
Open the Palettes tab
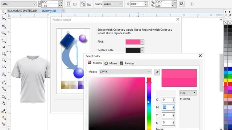[x=127, y=63]
